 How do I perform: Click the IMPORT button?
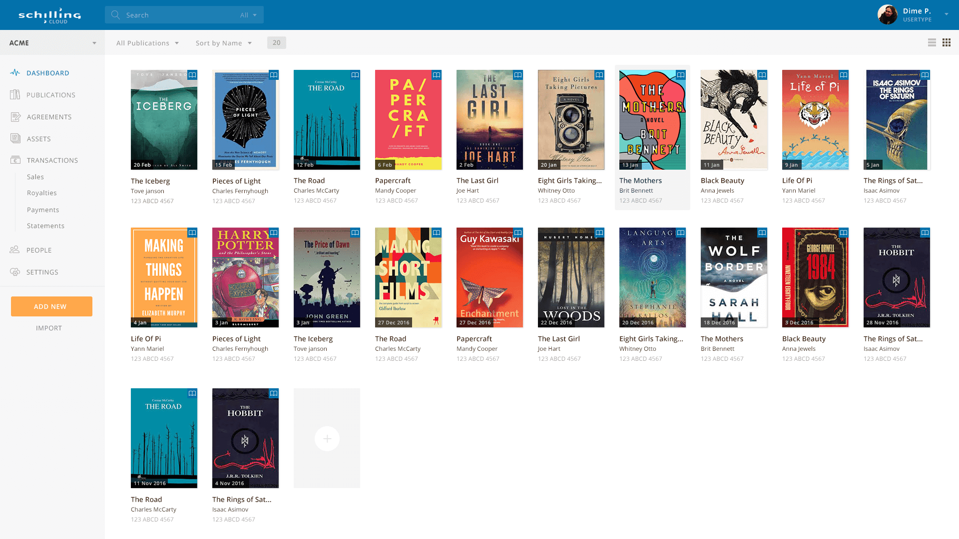pyautogui.click(x=49, y=328)
